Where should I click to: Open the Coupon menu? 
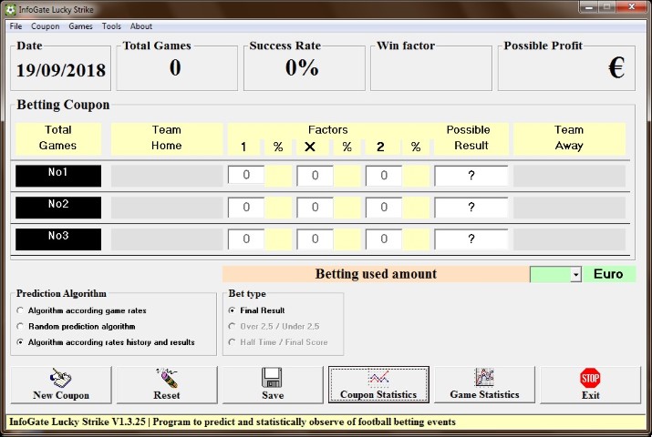coord(46,26)
